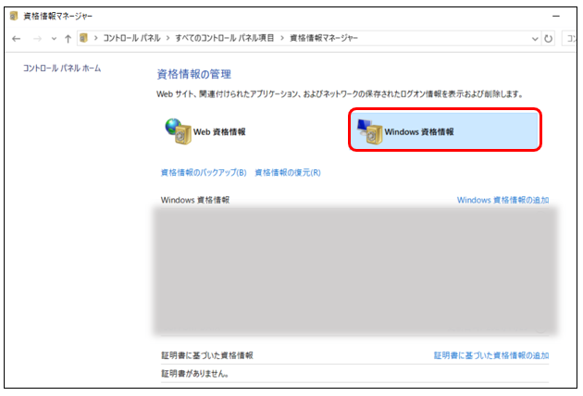Select コントロール パネル in breadcrumb
Viewport: 583px width, 396px height.
coord(131,38)
